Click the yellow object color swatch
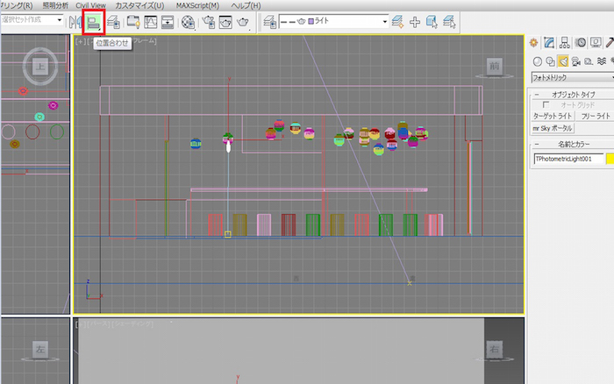Image resolution: width=614 pixels, height=384 pixels. click(x=609, y=159)
